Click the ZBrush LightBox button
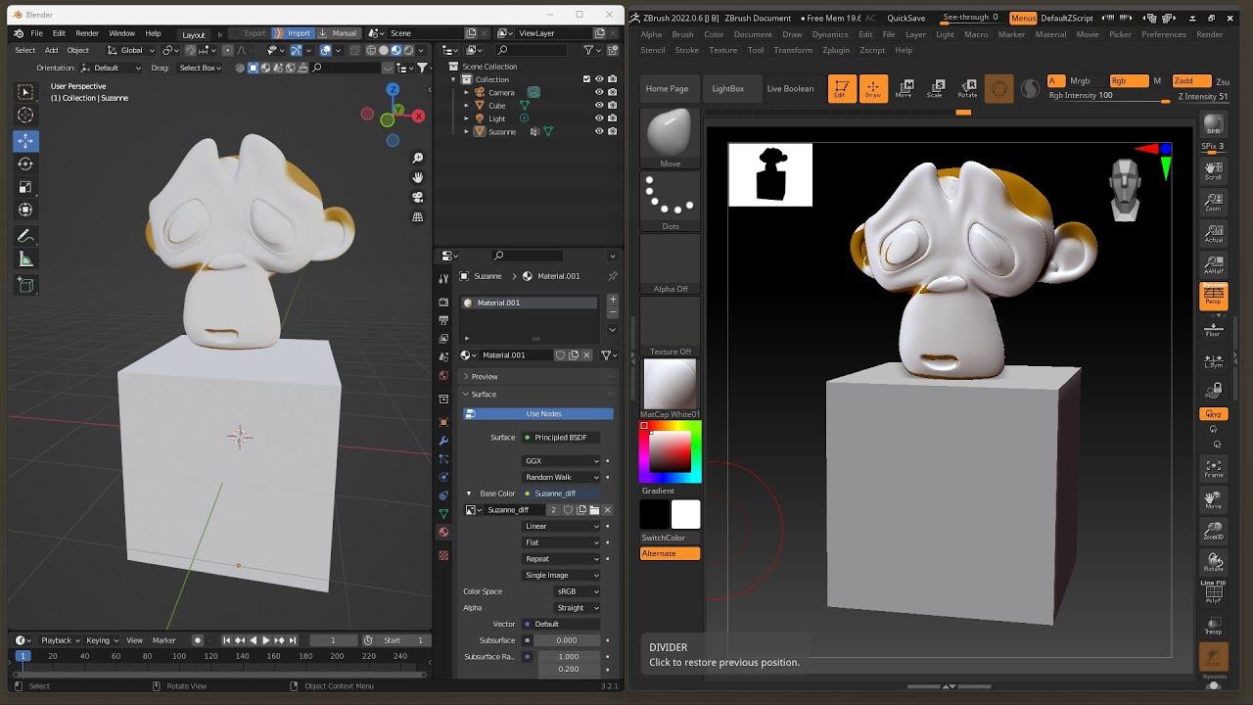 point(728,88)
